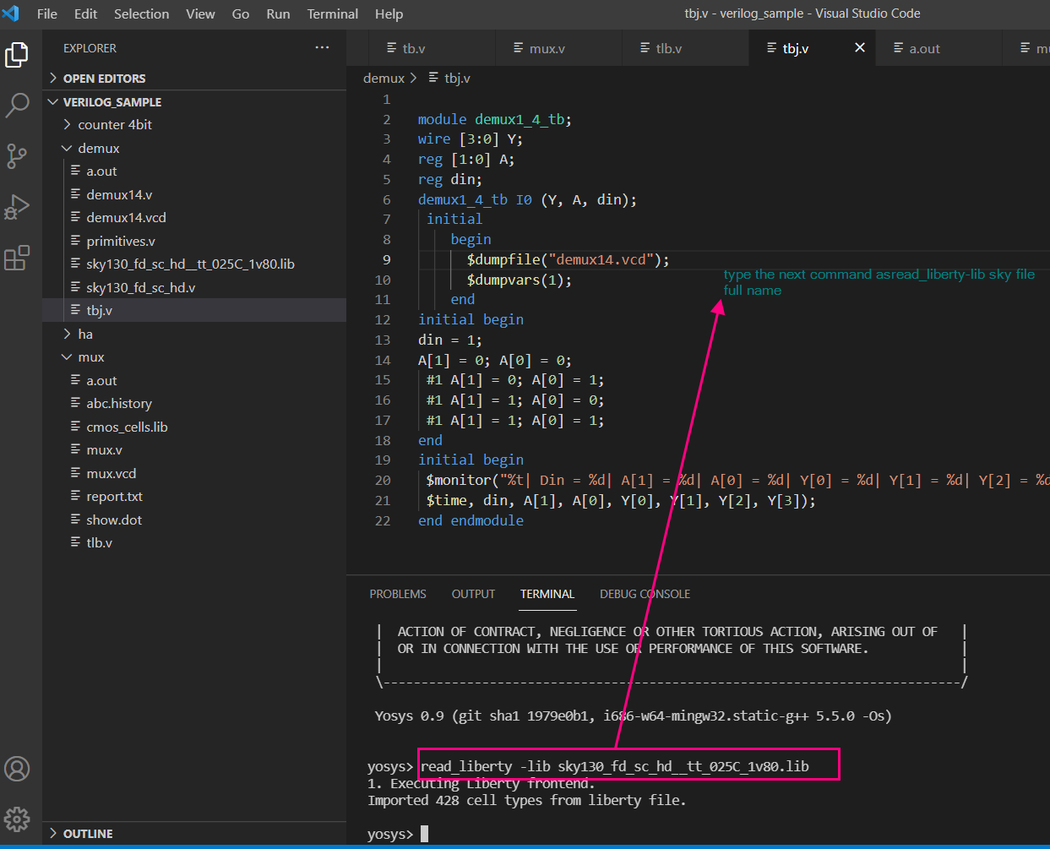Open the Help menu
Screen dimensions: 1050x849
coord(389,14)
